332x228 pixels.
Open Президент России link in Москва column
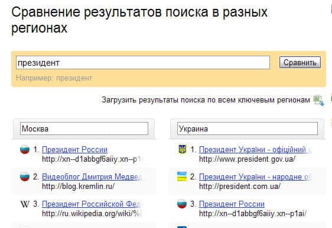(75, 149)
